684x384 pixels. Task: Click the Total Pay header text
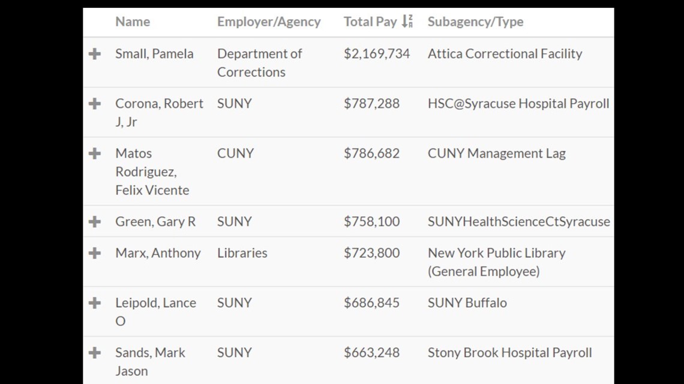(370, 22)
